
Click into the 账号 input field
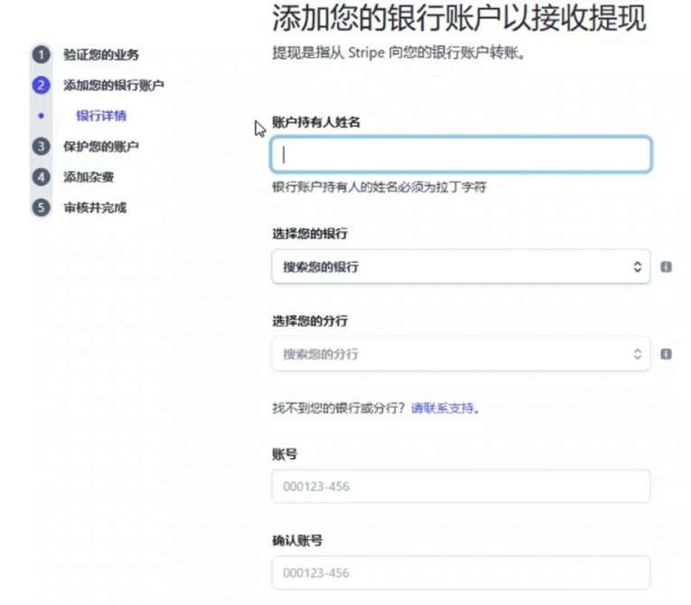tap(460, 487)
